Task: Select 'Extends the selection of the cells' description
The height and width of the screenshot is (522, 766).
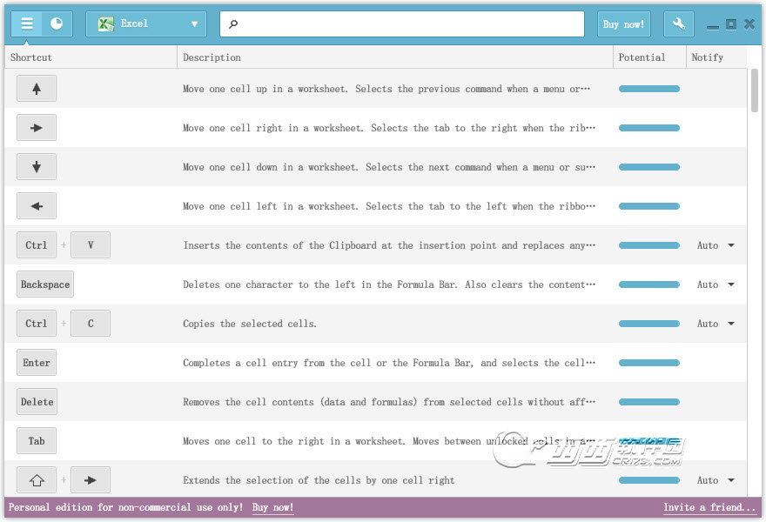Action: click(319, 480)
